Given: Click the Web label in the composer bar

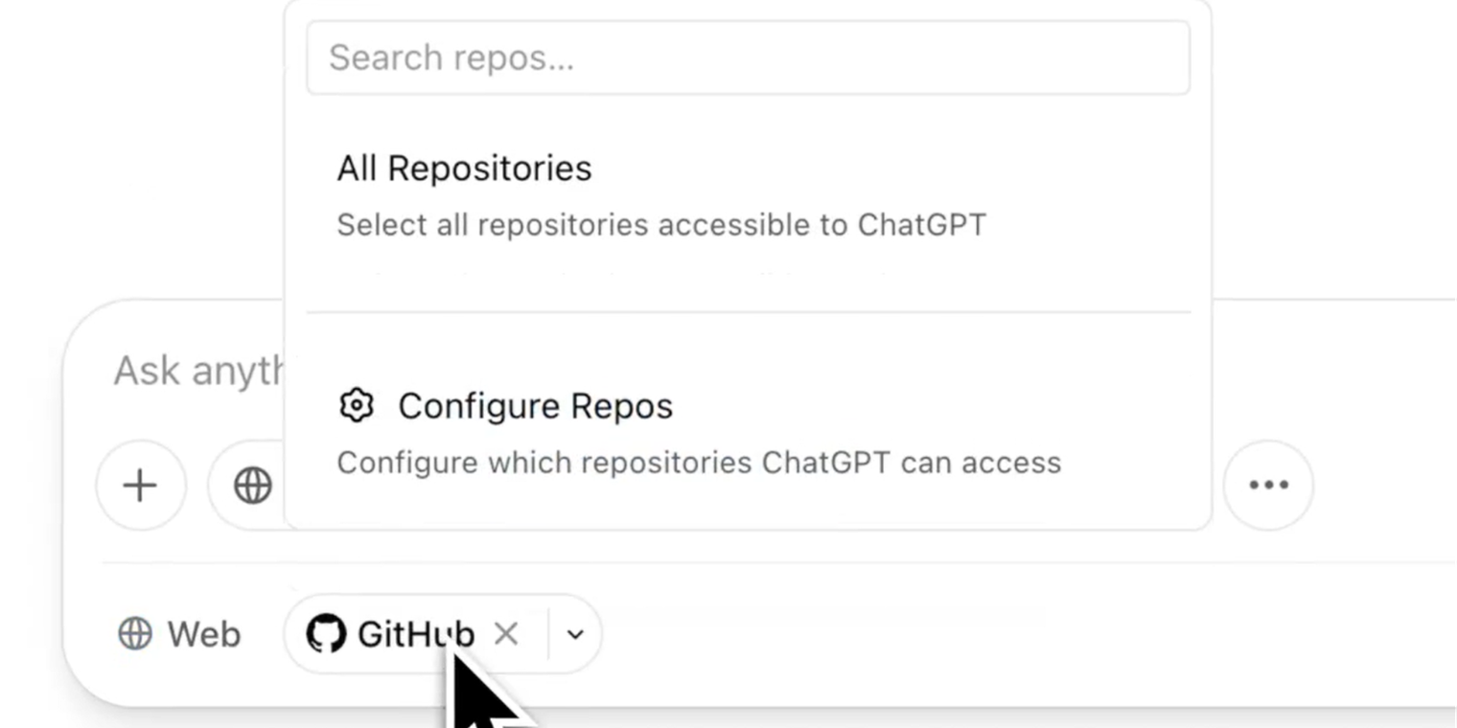Looking at the screenshot, I should click(x=203, y=633).
